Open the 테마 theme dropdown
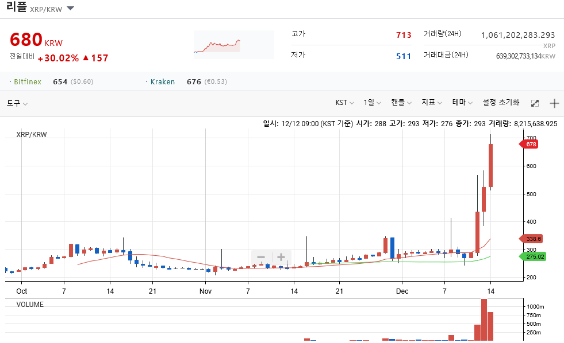This screenshot has width=564, height=343. [x=462, y=103]
